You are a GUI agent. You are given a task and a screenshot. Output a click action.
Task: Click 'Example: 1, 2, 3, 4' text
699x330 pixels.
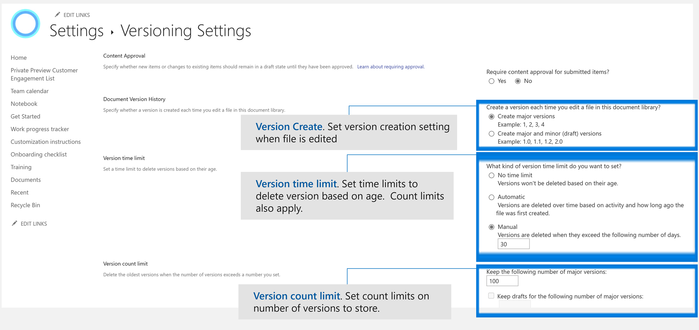(521, 125)
